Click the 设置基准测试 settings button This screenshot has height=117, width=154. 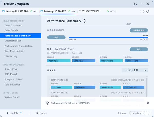tap(139, 30)
